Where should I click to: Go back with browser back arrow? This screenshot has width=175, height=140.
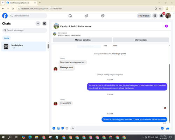pos(3,9)
